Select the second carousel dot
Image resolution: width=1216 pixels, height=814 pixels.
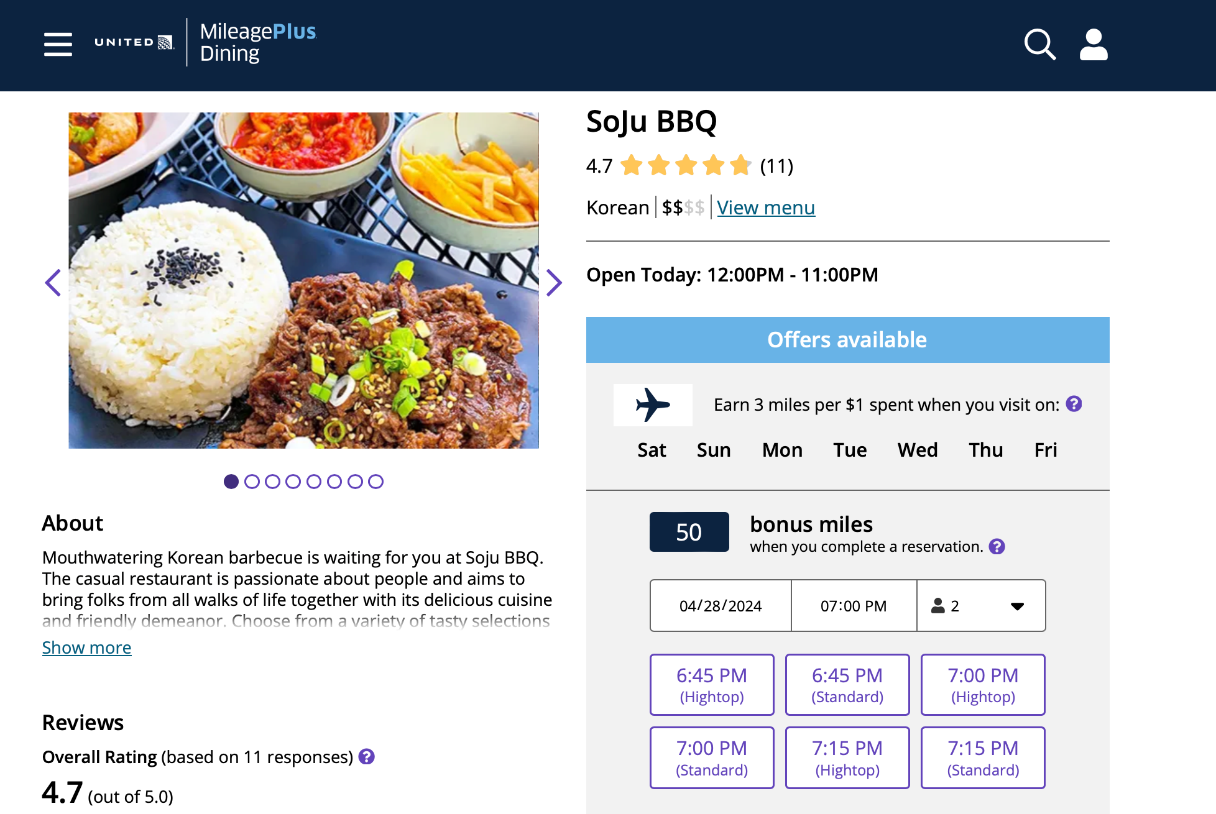pos(252,482)
